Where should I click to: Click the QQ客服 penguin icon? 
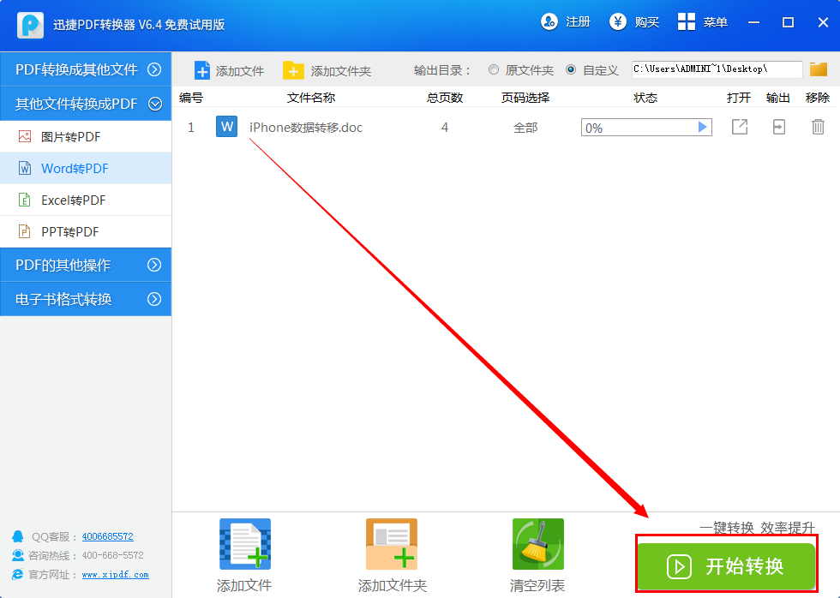point(18,536)
